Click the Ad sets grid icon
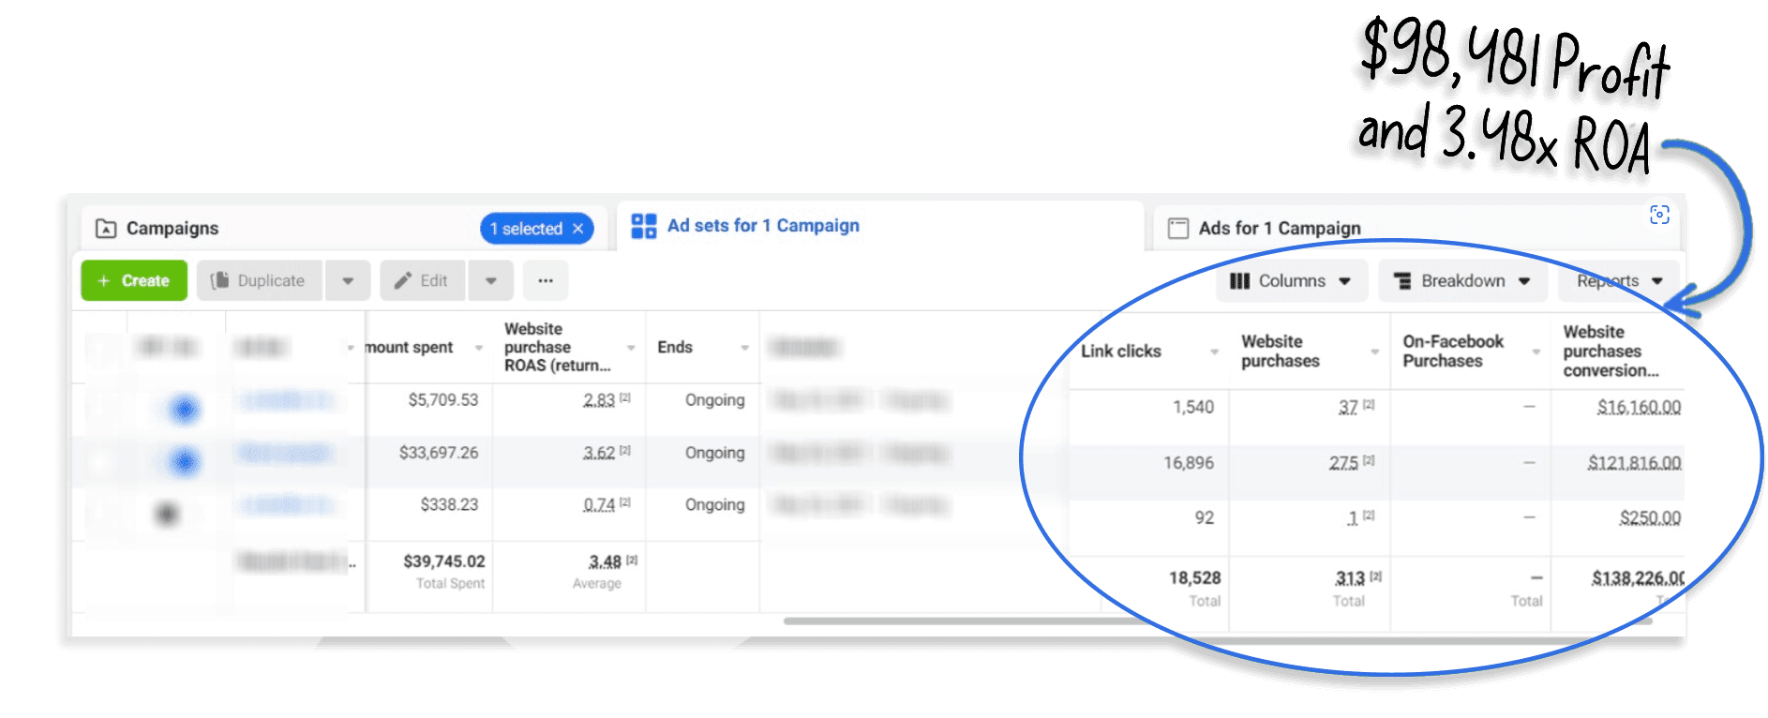 [643, 226]
